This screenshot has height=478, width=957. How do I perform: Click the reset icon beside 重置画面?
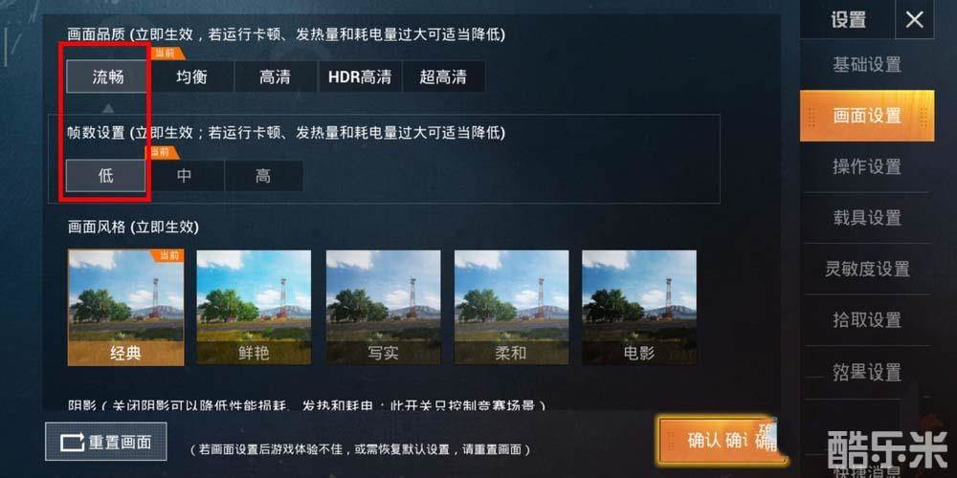pyautogui.click(x=72, y=442)
